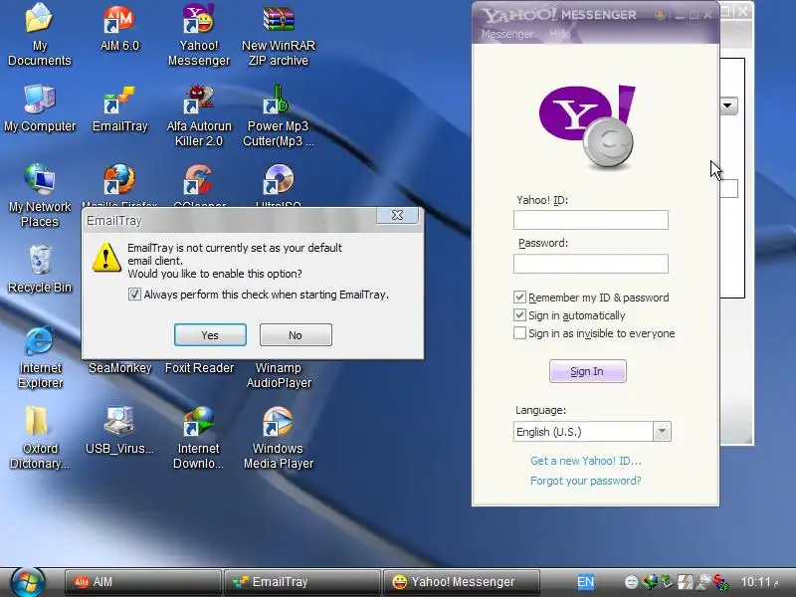Click No in the EmailTray dialog
This screenshot has width=796, height=597.
[296, 335]
